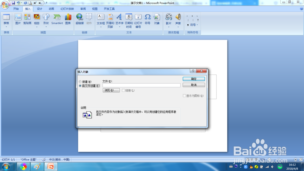The width and height of the screenshot is (304, 171).
Task: Open PowerPoint help question mark icon
Action: 302,9
